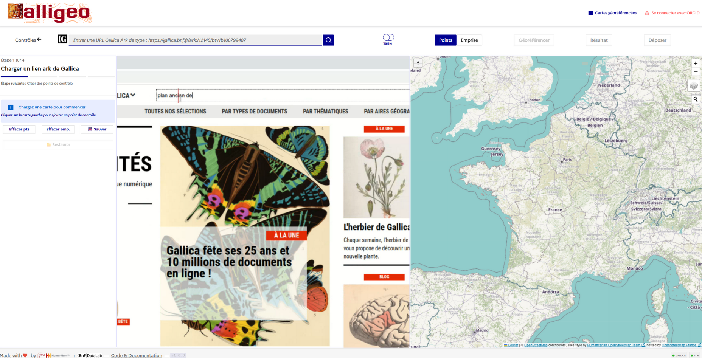The height and width of the screenshot is (358, 702).
Task: Click the Déposer button
Action: pyautogui.click(x=657, y=40)
